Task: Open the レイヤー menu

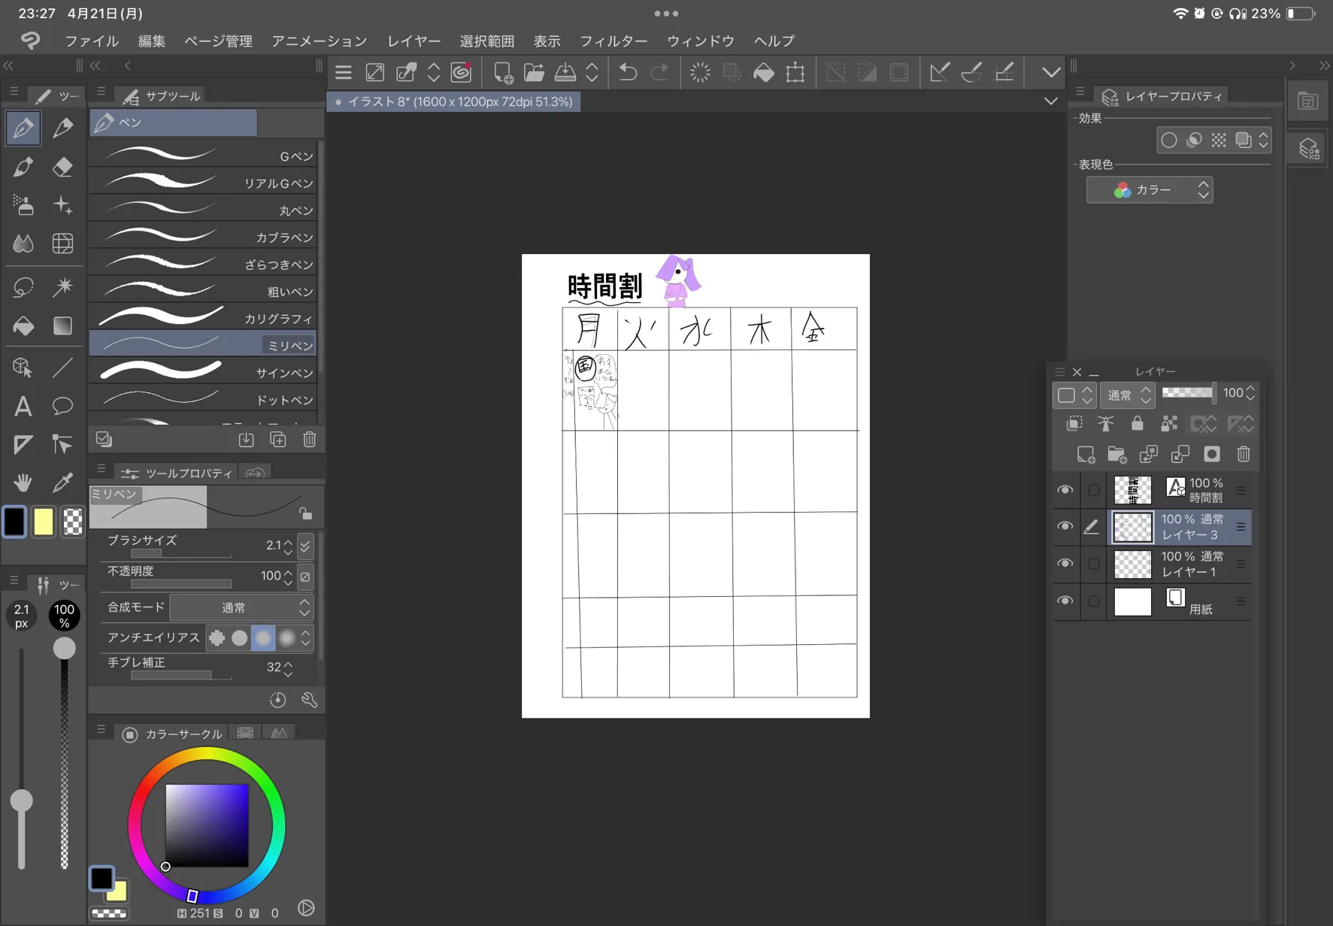Action: coord(414,41)
